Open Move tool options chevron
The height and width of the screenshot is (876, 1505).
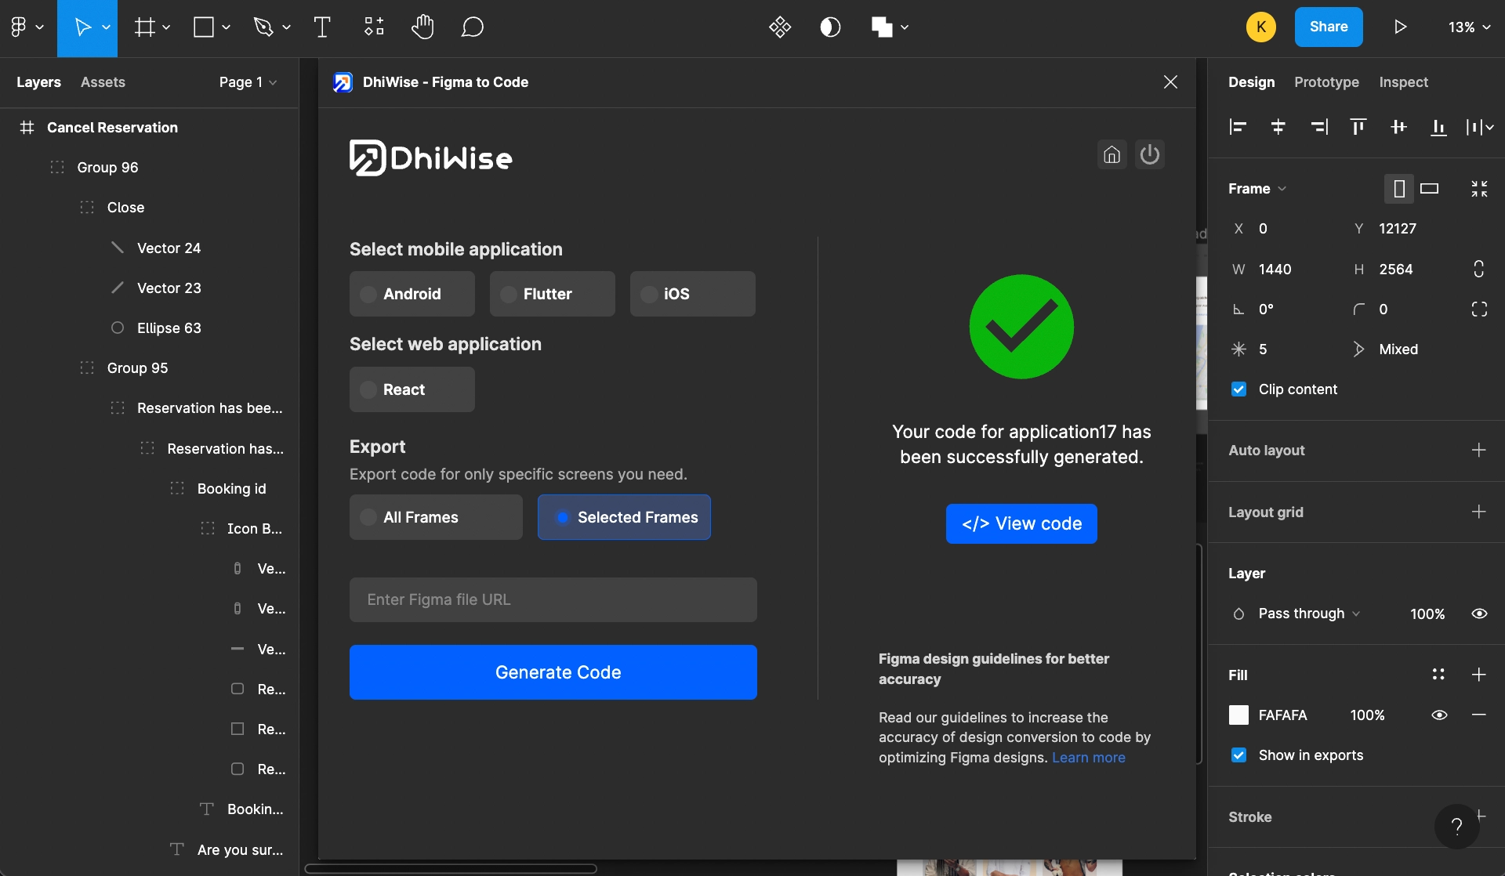pyautogui.click(x=106, y=27)
